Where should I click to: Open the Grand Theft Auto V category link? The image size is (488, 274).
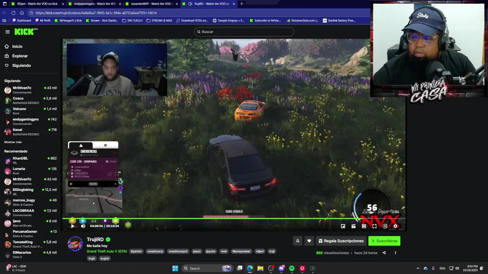107,252
